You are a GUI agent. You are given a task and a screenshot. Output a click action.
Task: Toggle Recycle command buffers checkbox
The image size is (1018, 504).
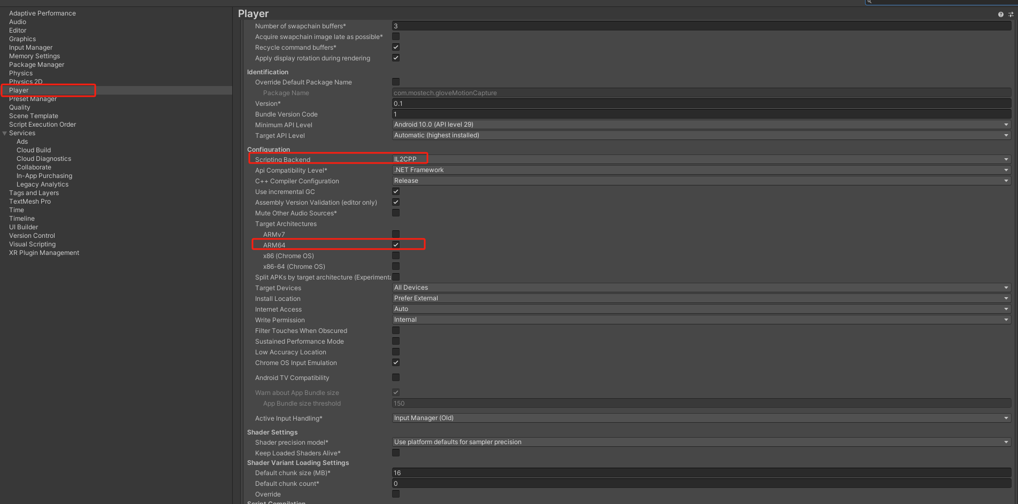396,47
